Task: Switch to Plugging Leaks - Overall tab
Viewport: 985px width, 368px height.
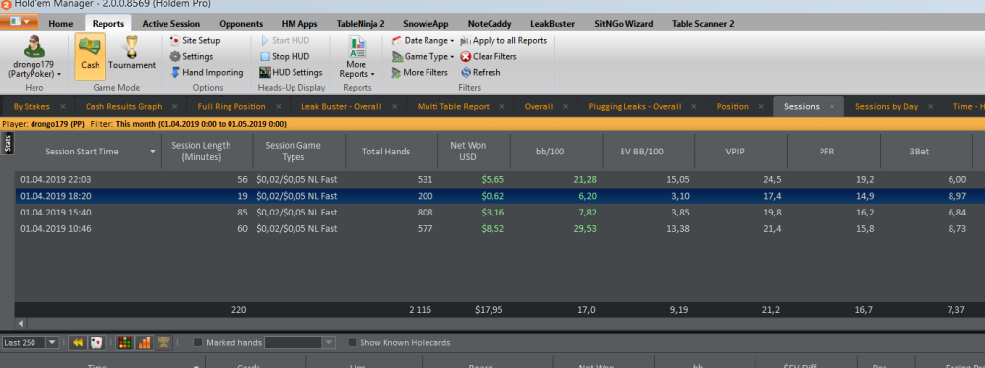Action: point(634,106)
